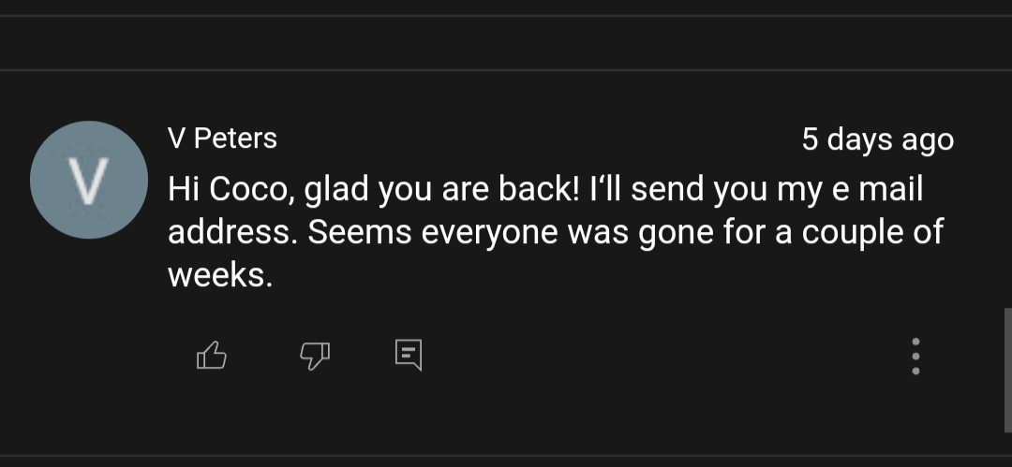Click the comment's posted-time label
Image resolution: width=1012 pixels, height=467 pixels.
pyautogui.click(x=877, y=139)
